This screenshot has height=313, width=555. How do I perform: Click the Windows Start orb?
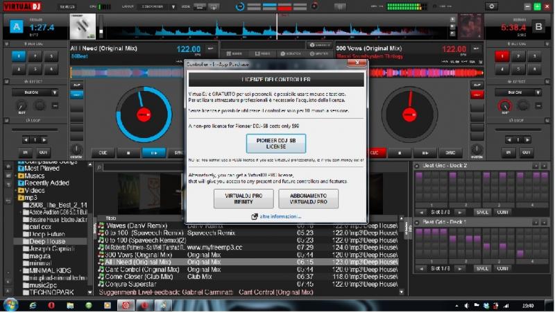(11, 305)
